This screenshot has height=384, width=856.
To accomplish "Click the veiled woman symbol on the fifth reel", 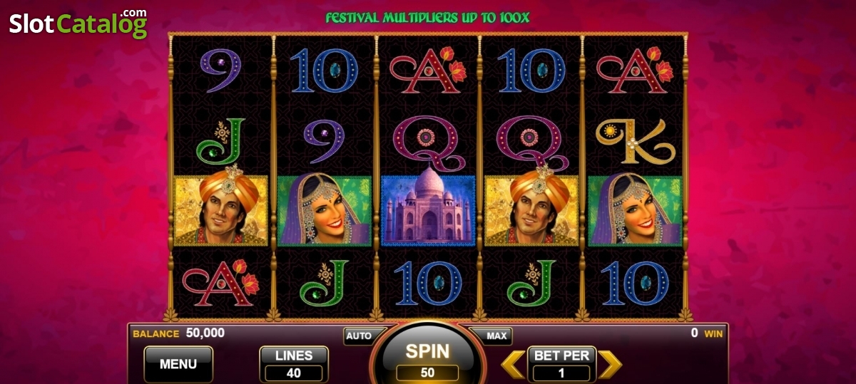I will [634, 211].
